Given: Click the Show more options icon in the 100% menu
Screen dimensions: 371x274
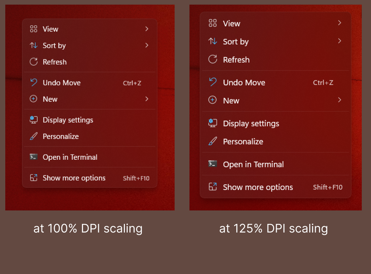Looking at the screenshot, I should coord(34,178).
